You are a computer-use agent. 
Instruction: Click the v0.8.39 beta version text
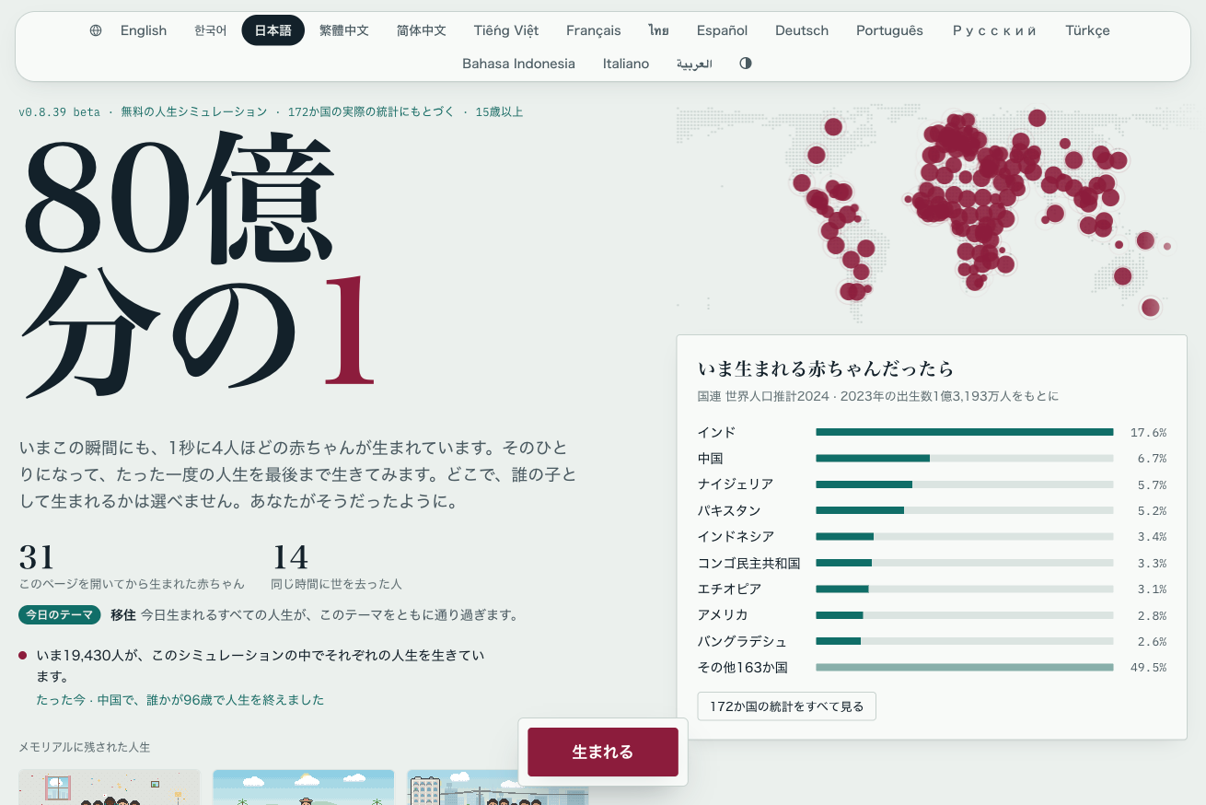[x=59, y=112]
